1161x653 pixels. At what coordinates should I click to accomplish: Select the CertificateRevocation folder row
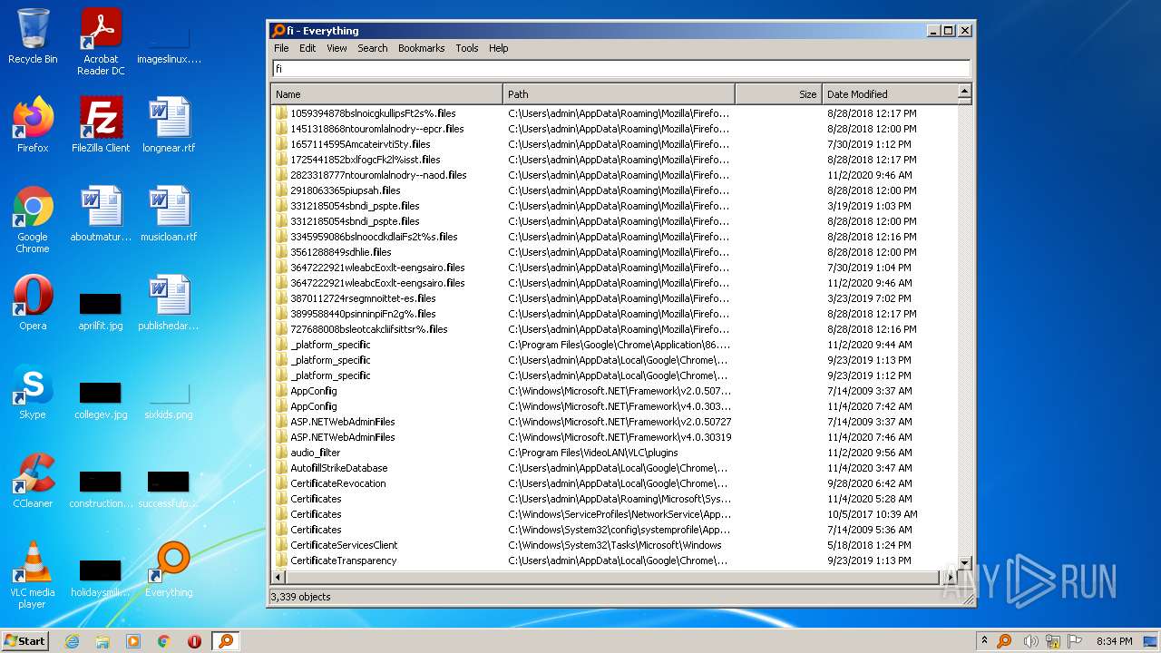coord(614,483)
